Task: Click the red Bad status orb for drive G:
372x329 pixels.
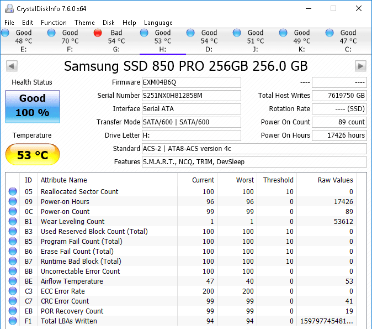Action: [x=98, y=33]
